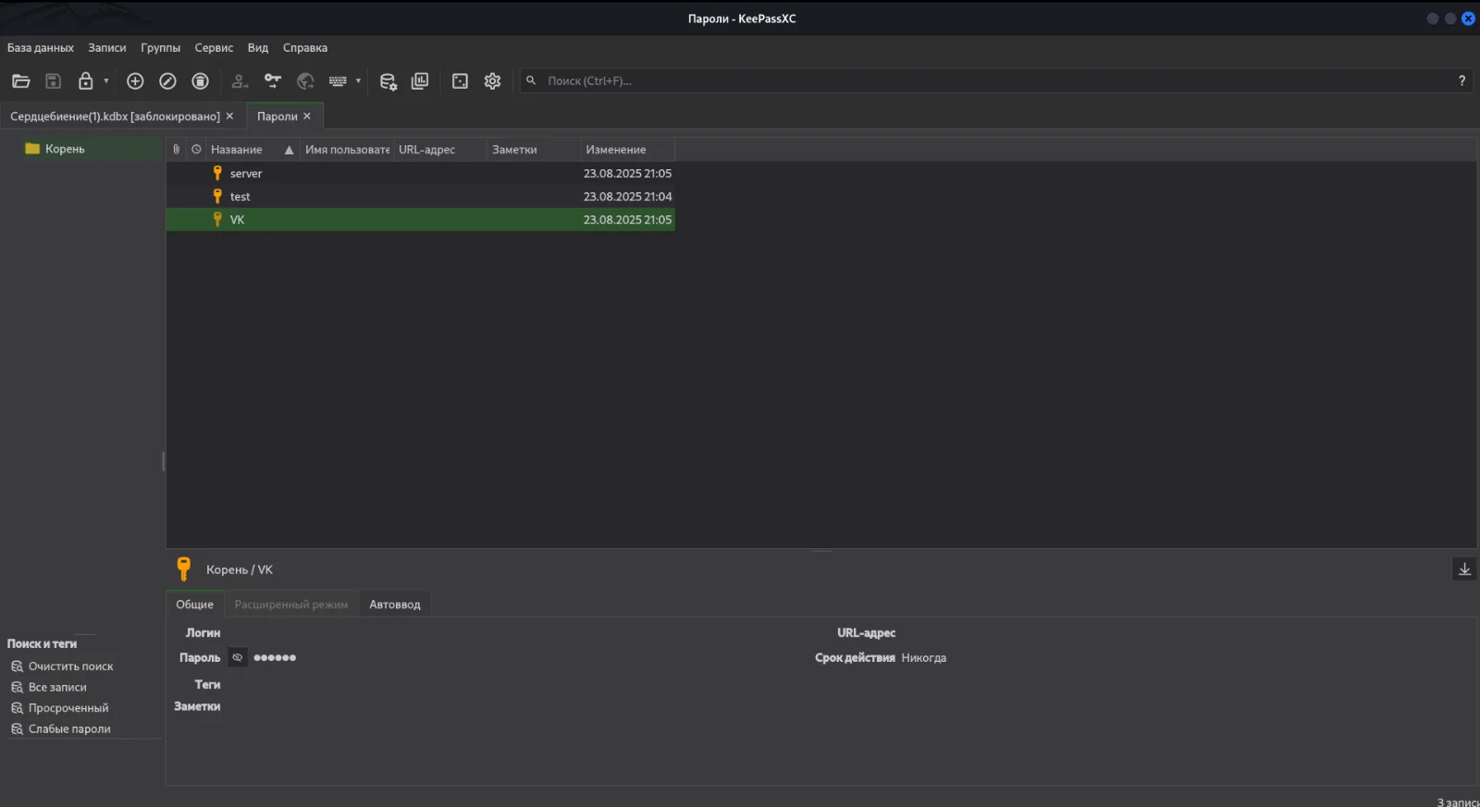Select the VK entry row

[x=421, y=220]
